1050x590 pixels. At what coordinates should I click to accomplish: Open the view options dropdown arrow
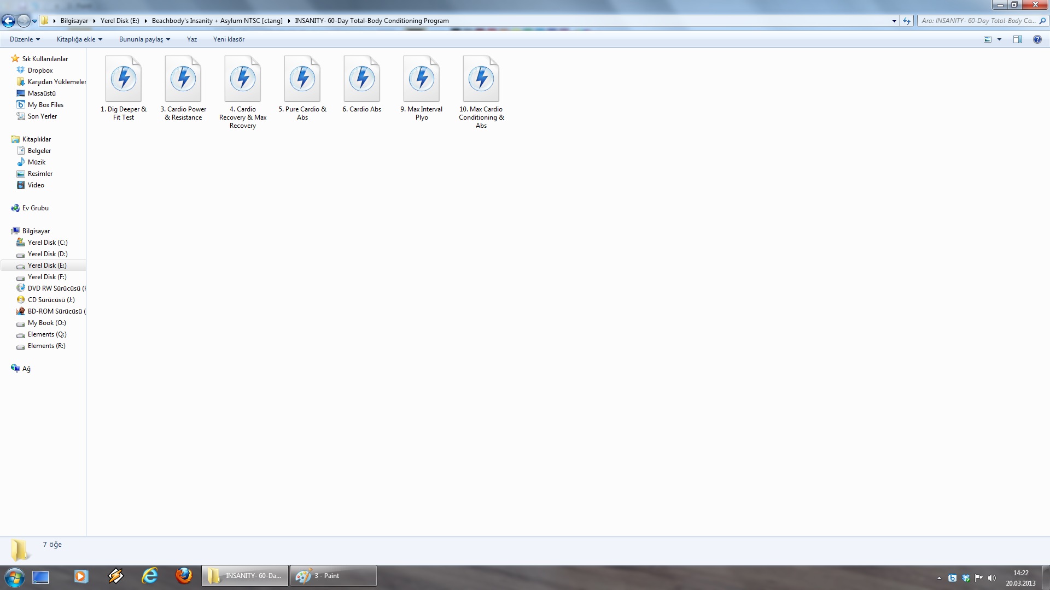coord(999,39)
